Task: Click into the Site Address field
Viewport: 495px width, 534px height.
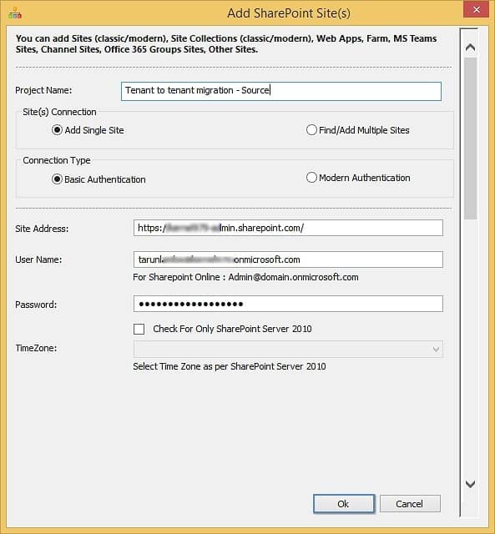Action: pyautogui.click(x=288, y=228)
